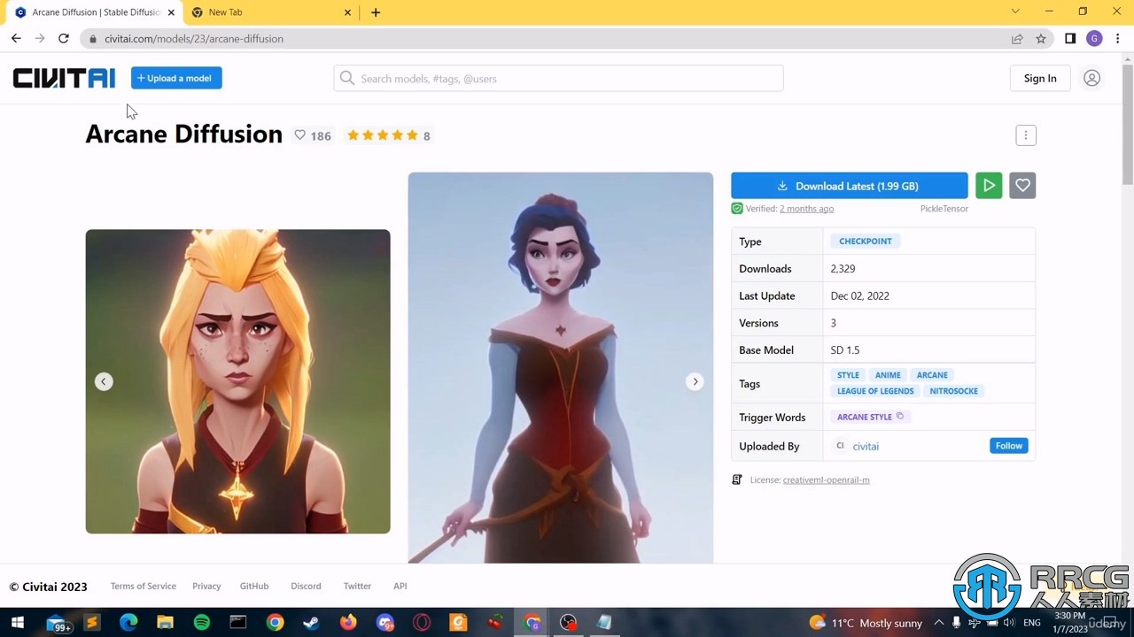Select the STYLE tag

[848, 375]
